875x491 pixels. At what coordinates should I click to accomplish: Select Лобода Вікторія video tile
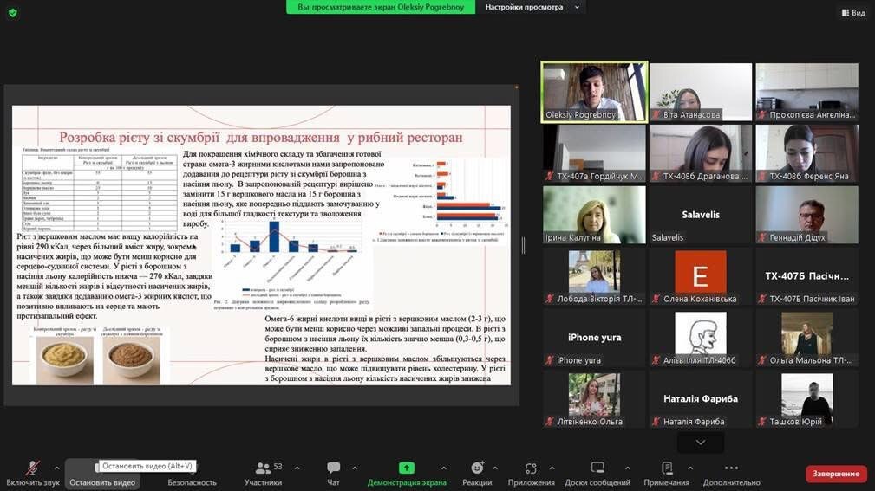(x=594, y=276)
